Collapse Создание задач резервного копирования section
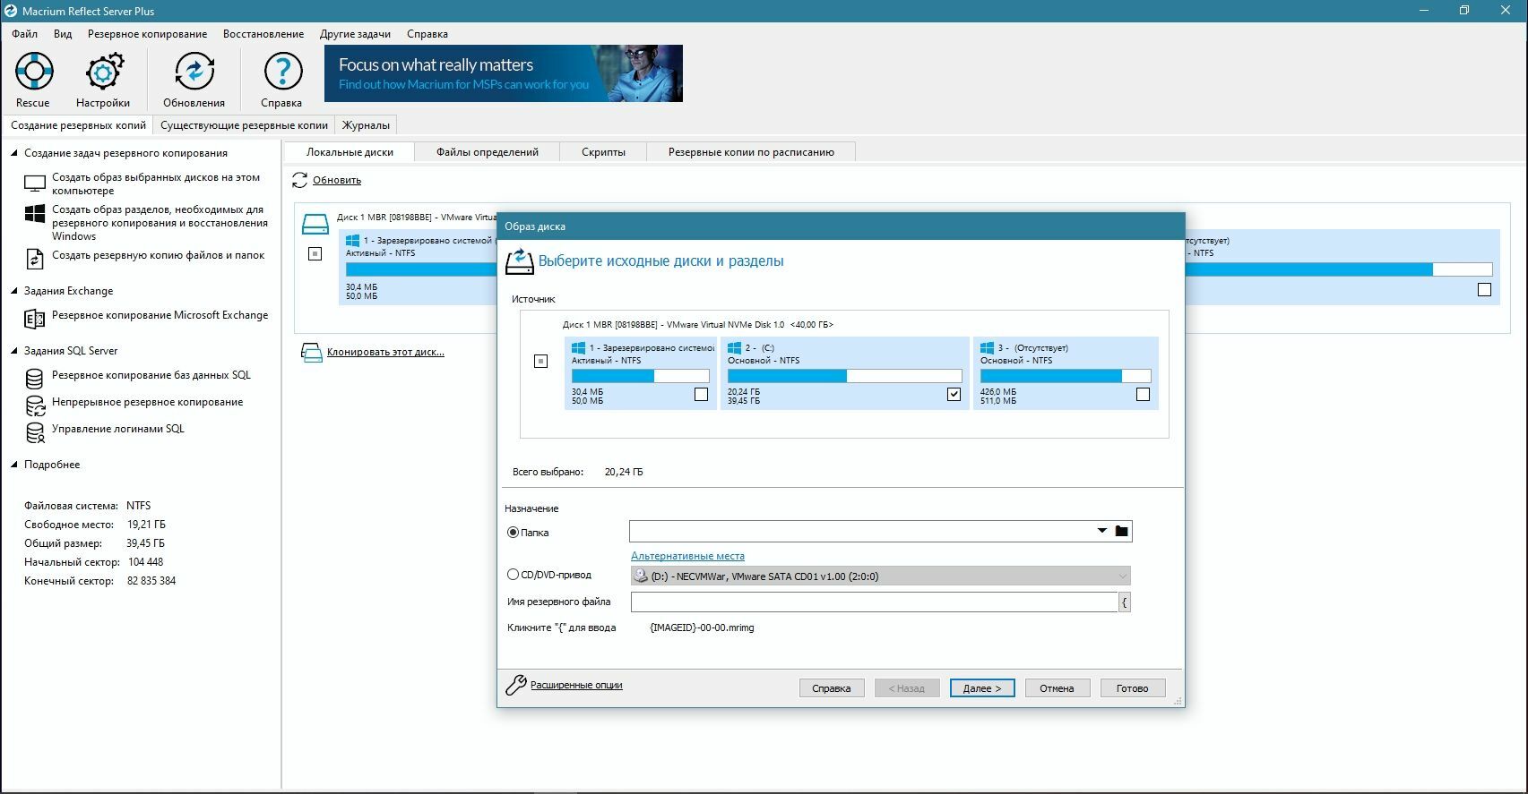This screenshot has width=1528, height=794. click(x=14, y=153)
